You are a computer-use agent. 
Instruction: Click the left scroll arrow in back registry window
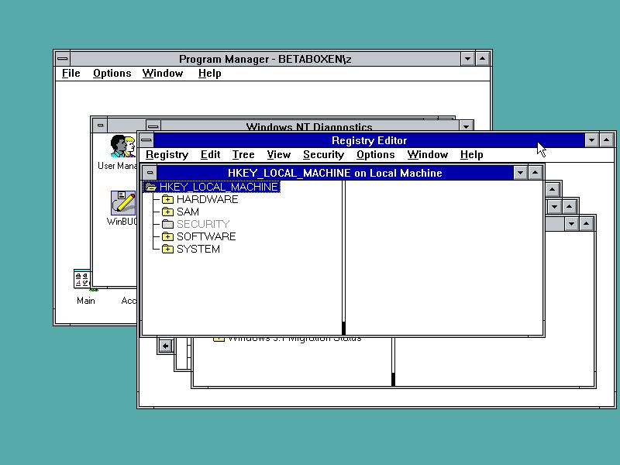coord(165,346)
